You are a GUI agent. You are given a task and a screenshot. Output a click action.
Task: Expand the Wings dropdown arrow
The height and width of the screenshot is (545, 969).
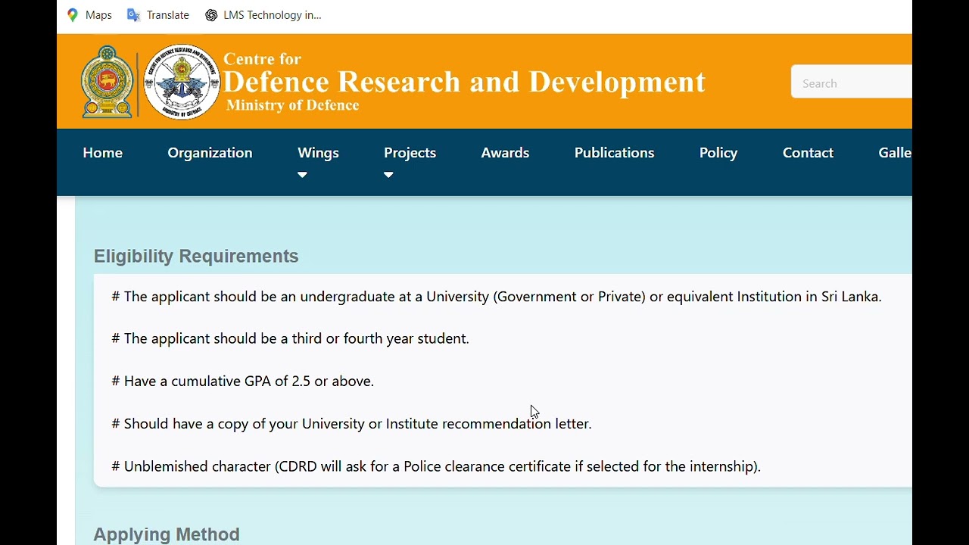[x=302, y=175]
